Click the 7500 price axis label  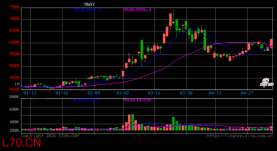tap(15, 7)
